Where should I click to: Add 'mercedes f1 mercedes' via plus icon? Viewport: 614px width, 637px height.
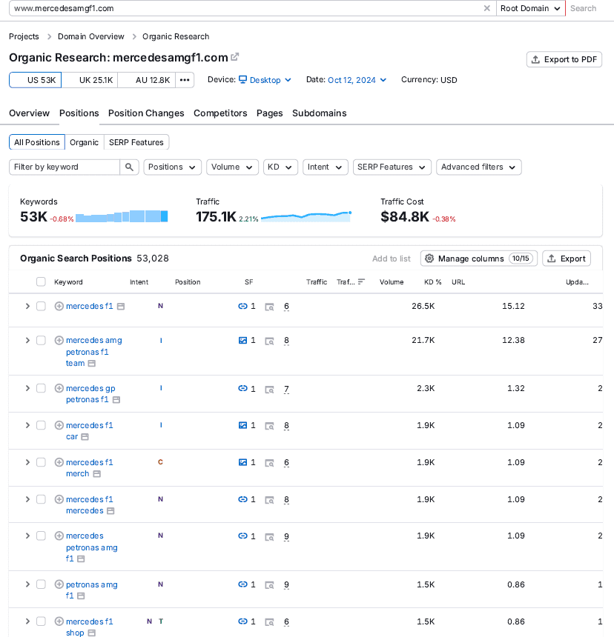(x=59, y=499)
